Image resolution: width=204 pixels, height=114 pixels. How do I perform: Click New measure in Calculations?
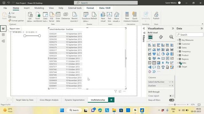pyautogui.click(x=127, y=17)
